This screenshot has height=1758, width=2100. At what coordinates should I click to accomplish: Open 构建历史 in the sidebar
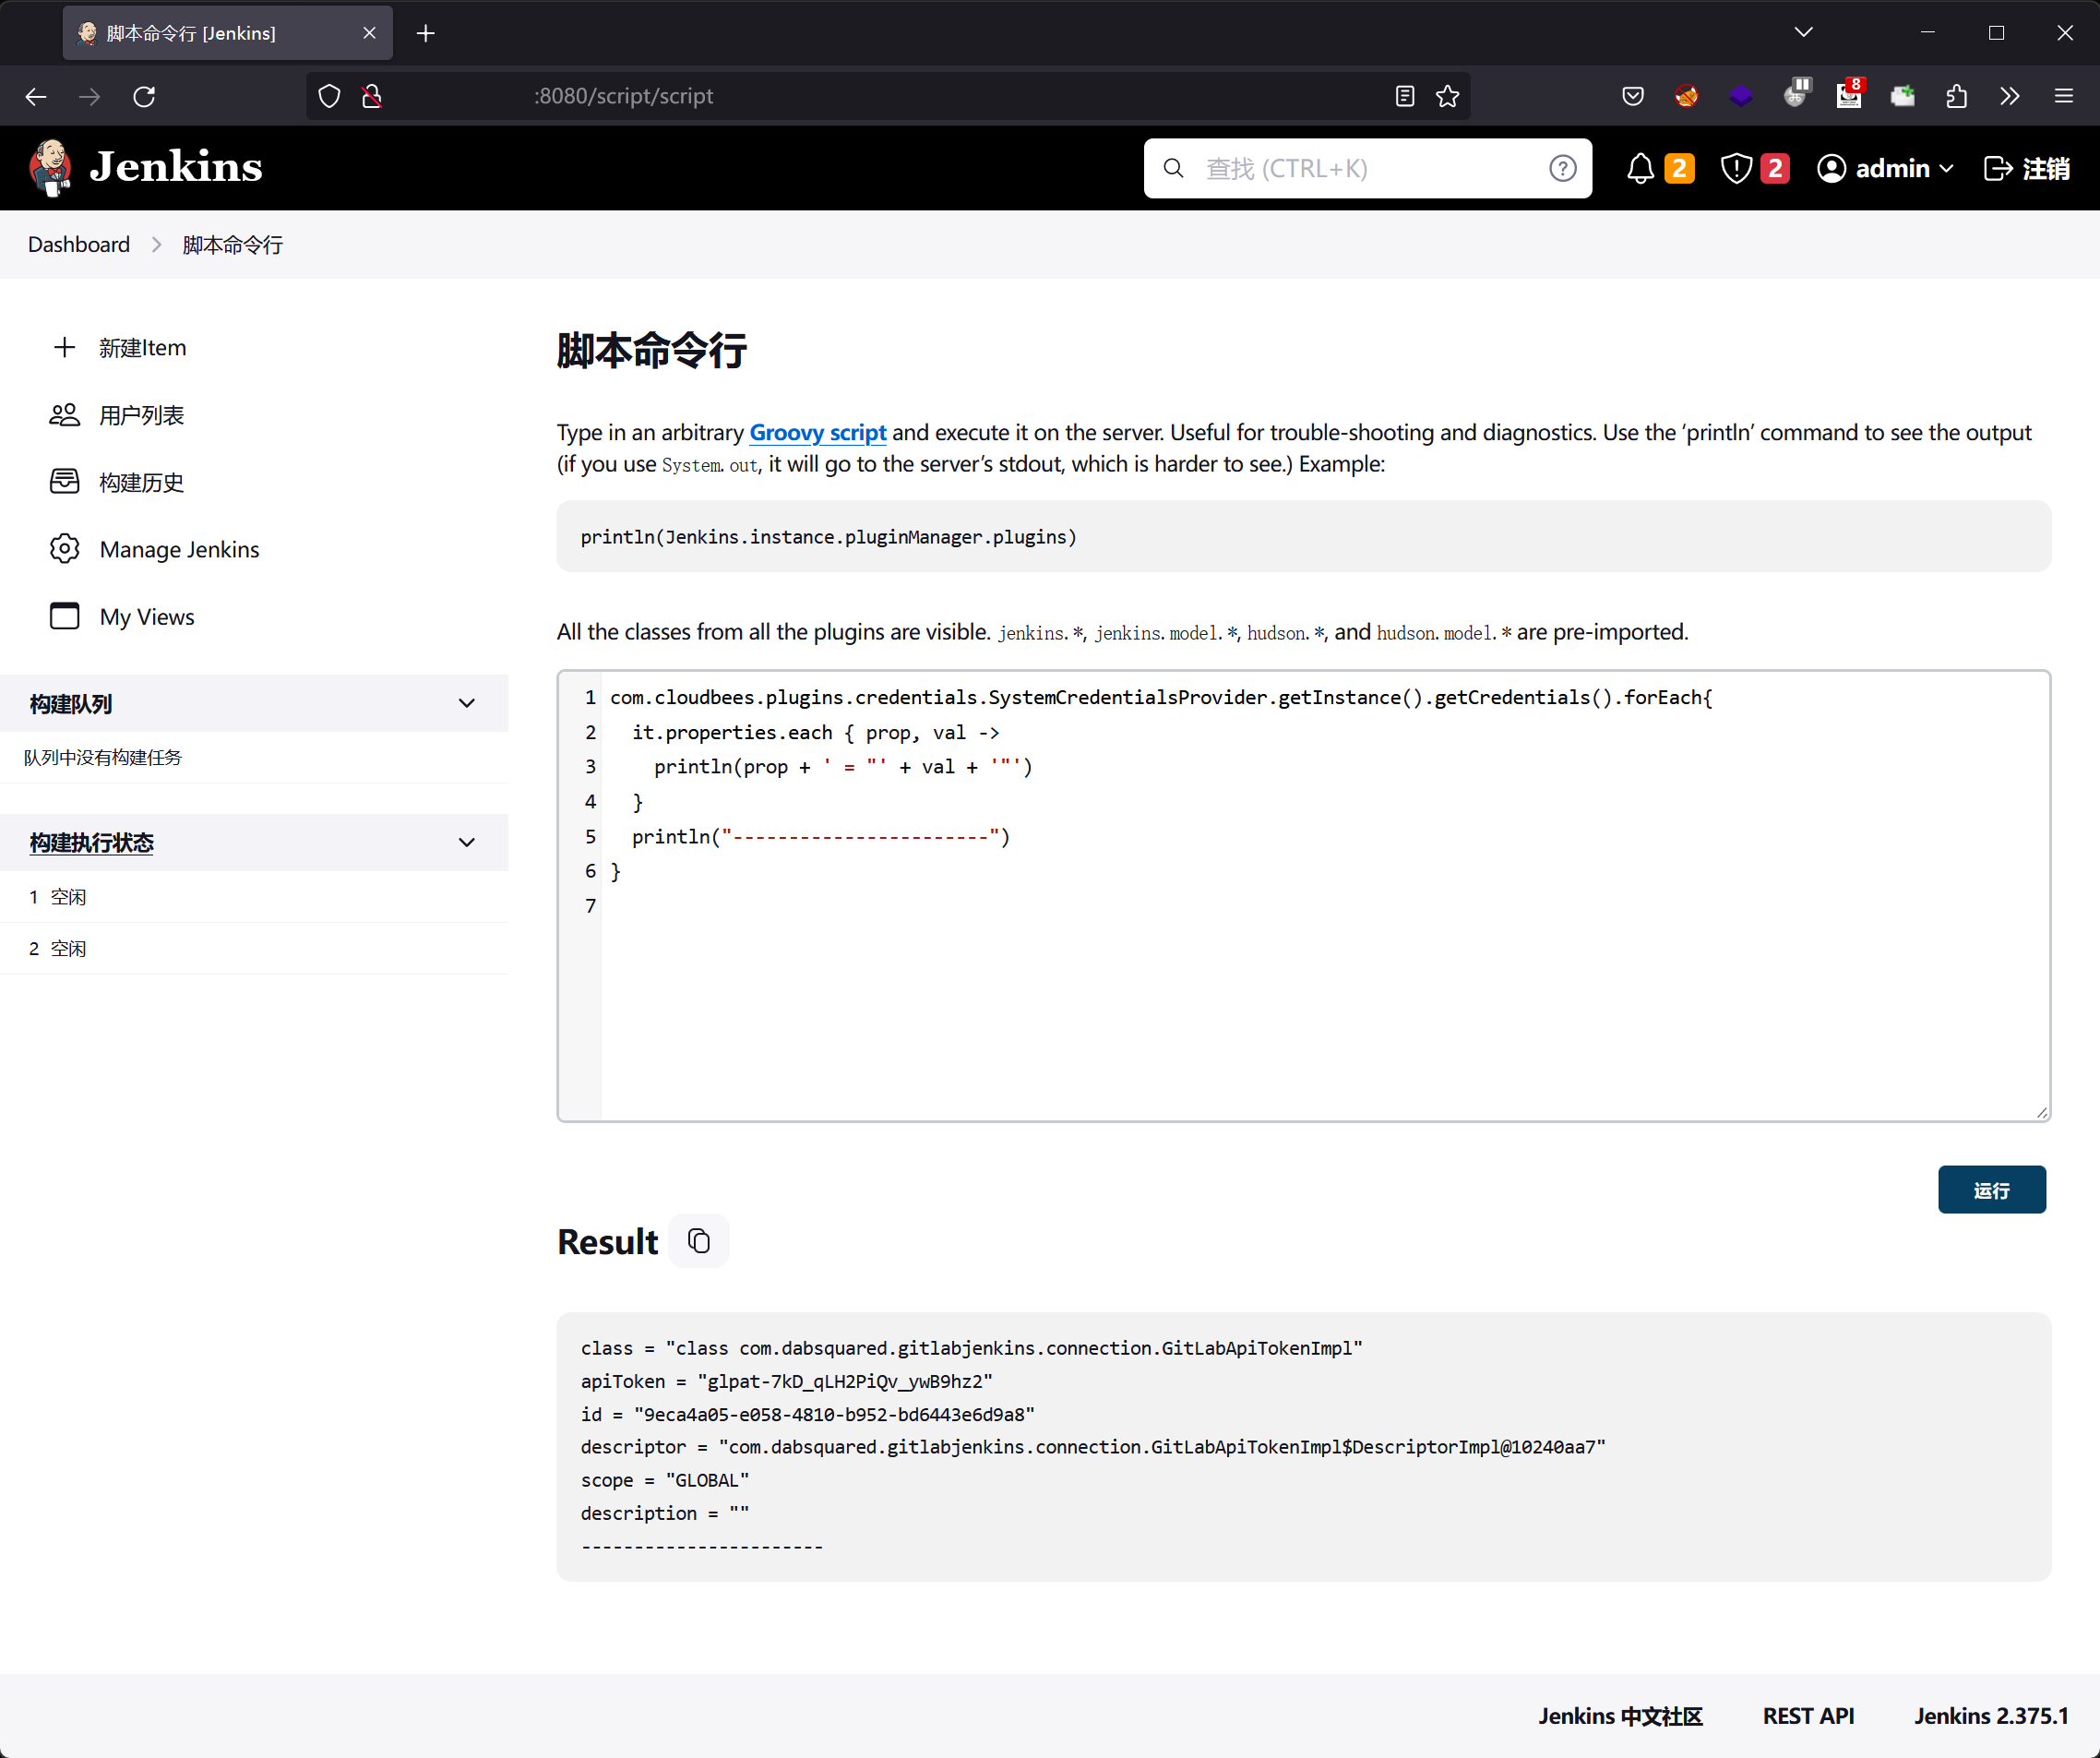coord(141,482)
